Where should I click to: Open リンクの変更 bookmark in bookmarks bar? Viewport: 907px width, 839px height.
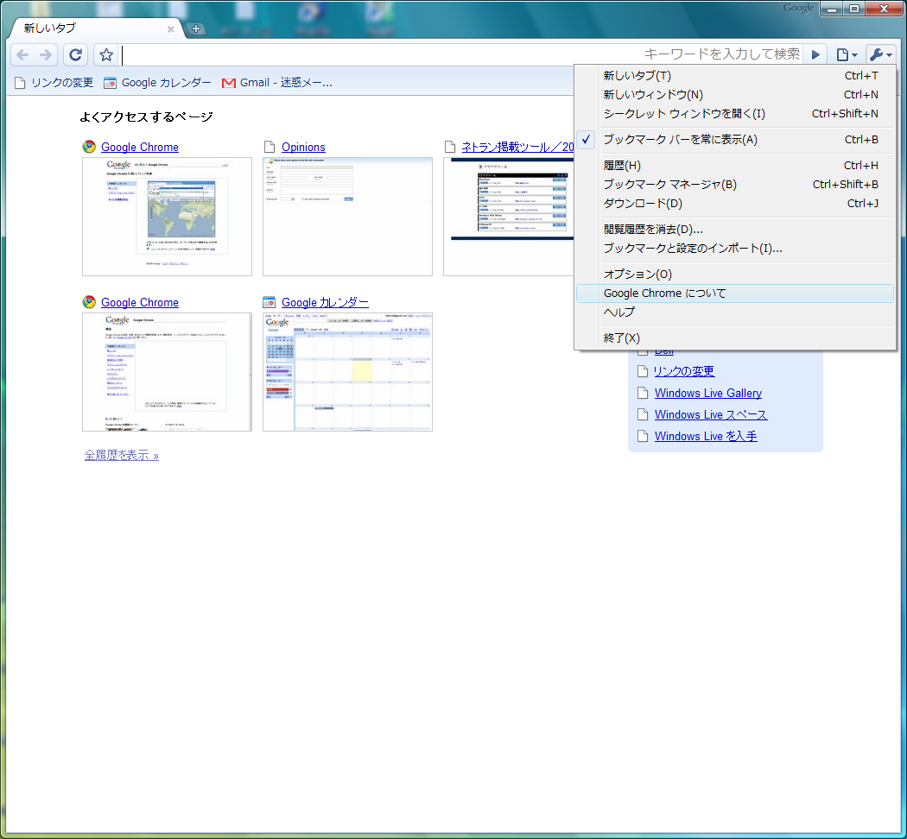(x=54, y=83)
